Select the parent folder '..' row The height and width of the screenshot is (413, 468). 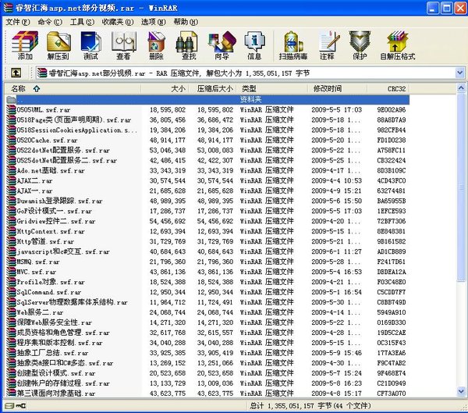207,99
